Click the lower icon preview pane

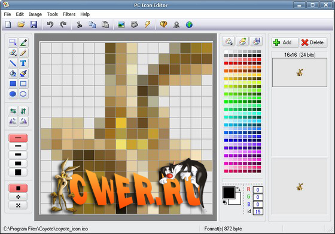tap(300, 186)
